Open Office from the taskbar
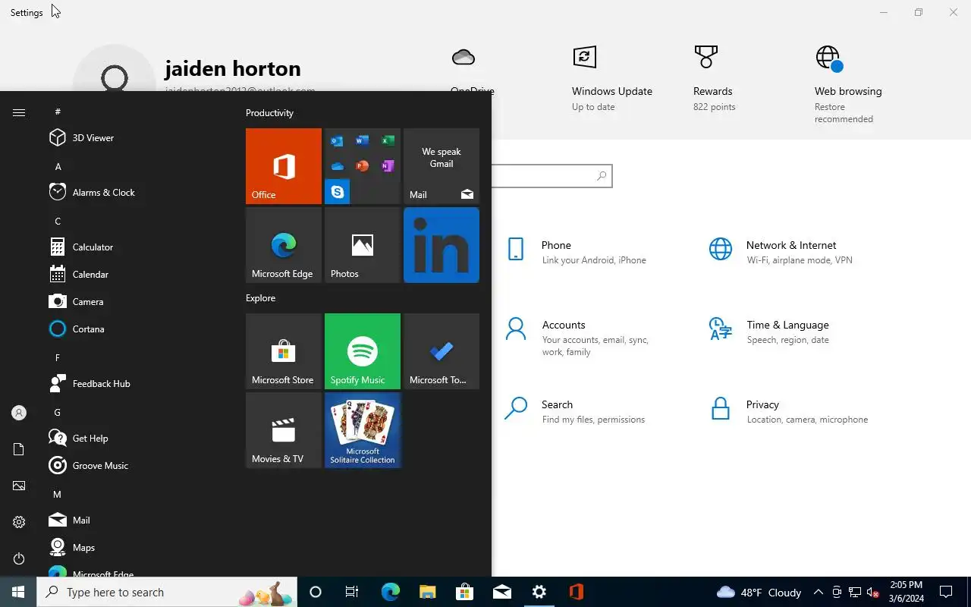The height and width of the screenshot is (607, 971). pyautogui.click(x=576, y=592)
